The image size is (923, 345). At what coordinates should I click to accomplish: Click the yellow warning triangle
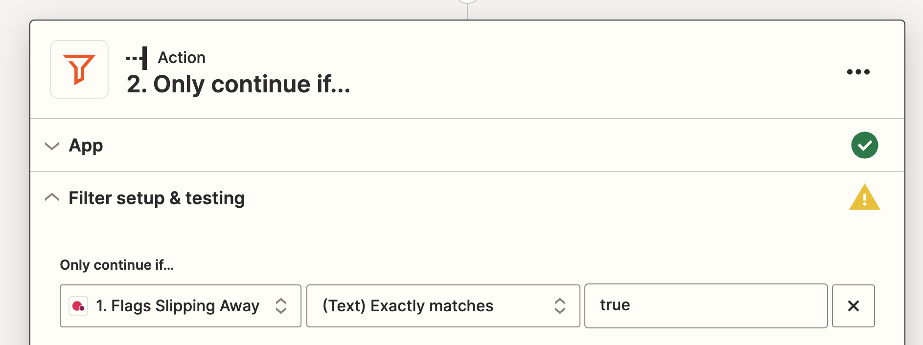pyautogui.click(x=864, y=197)
